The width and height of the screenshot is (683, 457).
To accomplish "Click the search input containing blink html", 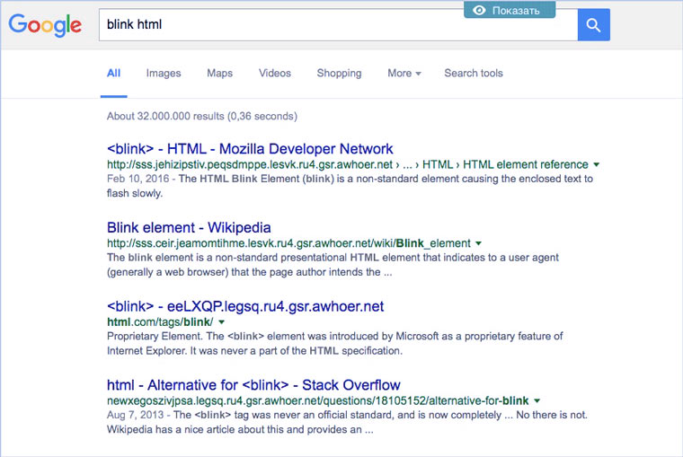I will (x=337, y=25).
